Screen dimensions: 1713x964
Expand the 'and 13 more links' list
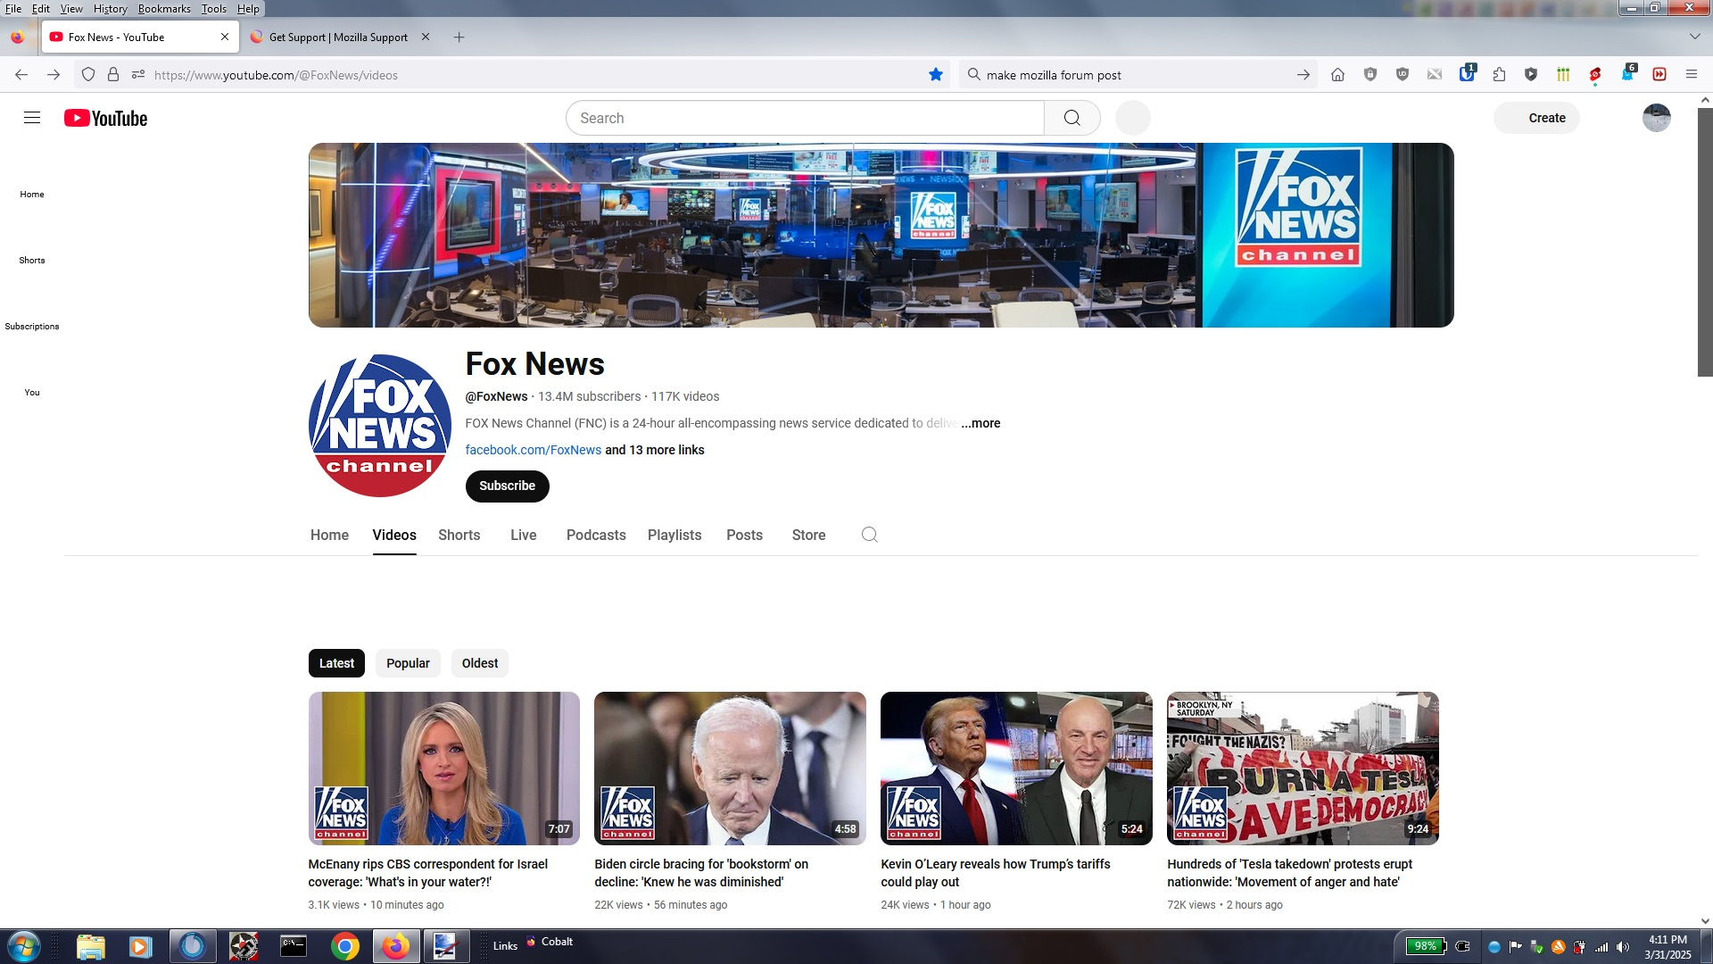click(x=655, y=450)
